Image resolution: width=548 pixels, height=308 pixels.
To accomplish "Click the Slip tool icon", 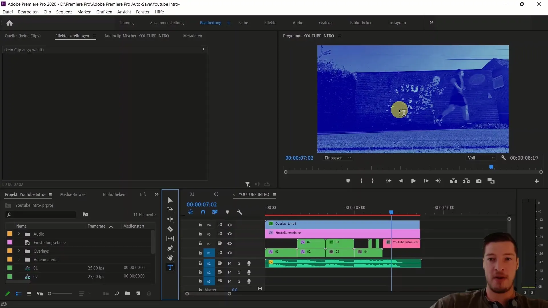I will pos(170,238).
